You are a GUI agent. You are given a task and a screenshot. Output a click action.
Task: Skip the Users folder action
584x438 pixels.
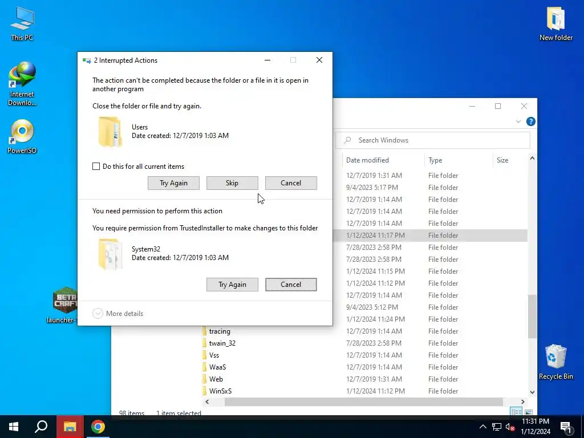[x=232, y=183]
